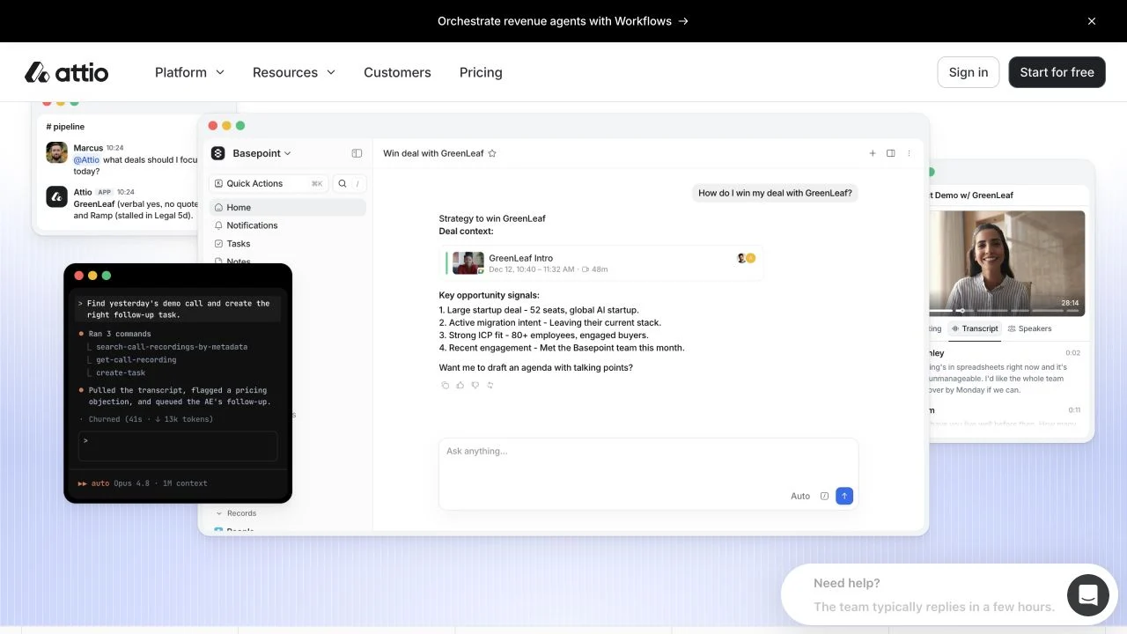Click the 28:14 video duration label

[1070, 302]
